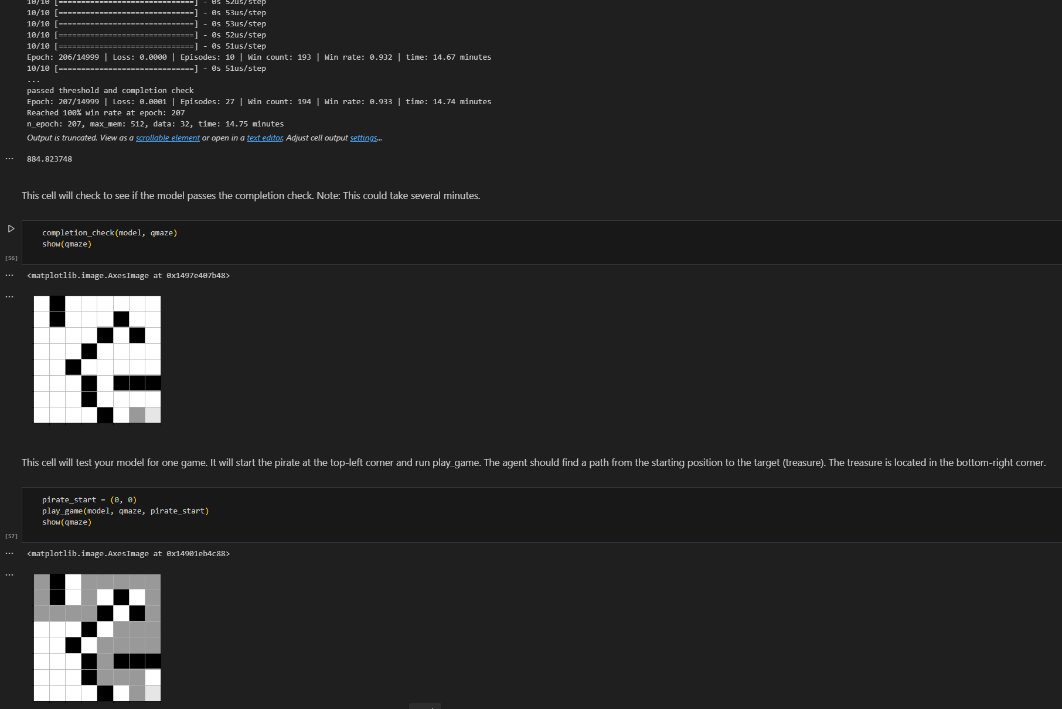This screenshot has width=1062, height=709.
Task: Click the 'Reached 100% win rate' output line
Action: [105, 113]
